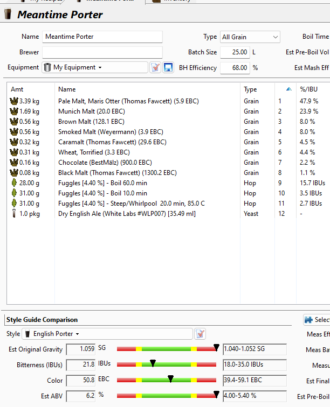Click the grain icon in Smoked Malt row
Image resolution: width=330 pixels, height=407 pixels.
[x=14, y=132]
